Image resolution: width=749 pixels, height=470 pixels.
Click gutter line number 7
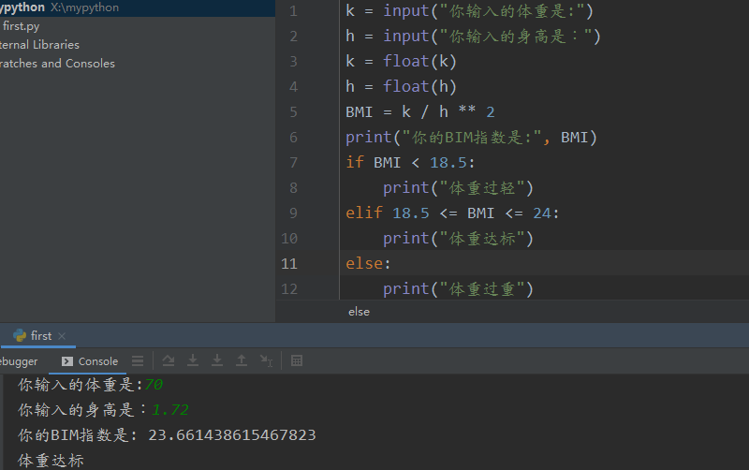(x=293, y=163)
